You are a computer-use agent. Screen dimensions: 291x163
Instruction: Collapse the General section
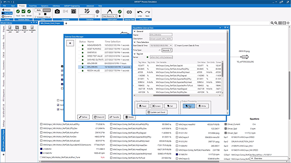click(x=135, y=31)
